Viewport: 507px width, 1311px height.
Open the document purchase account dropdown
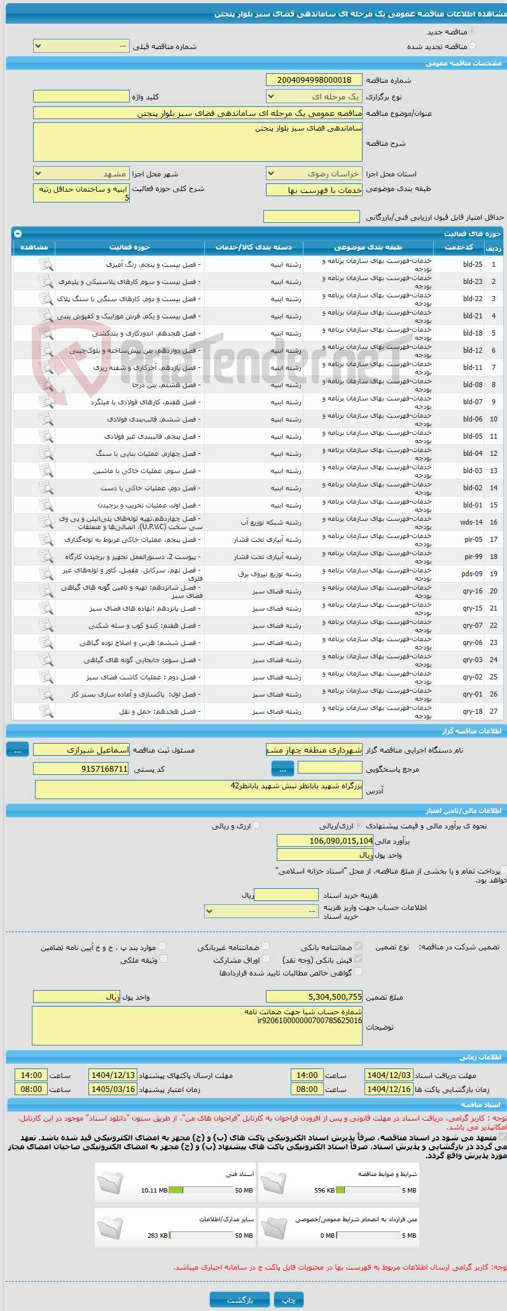[261, 911]
